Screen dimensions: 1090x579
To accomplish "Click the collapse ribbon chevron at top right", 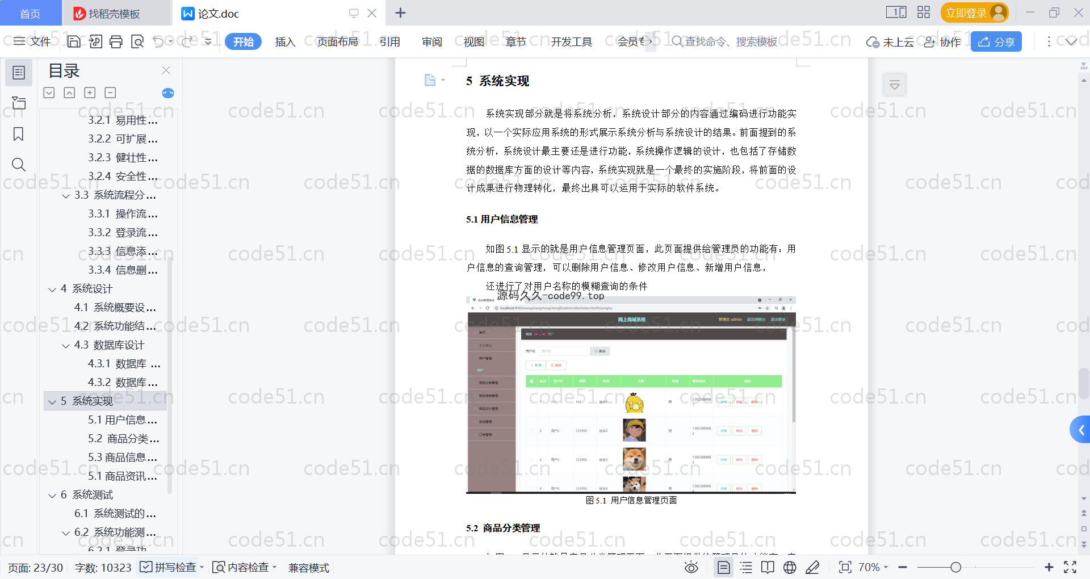I will (1071, 41).
